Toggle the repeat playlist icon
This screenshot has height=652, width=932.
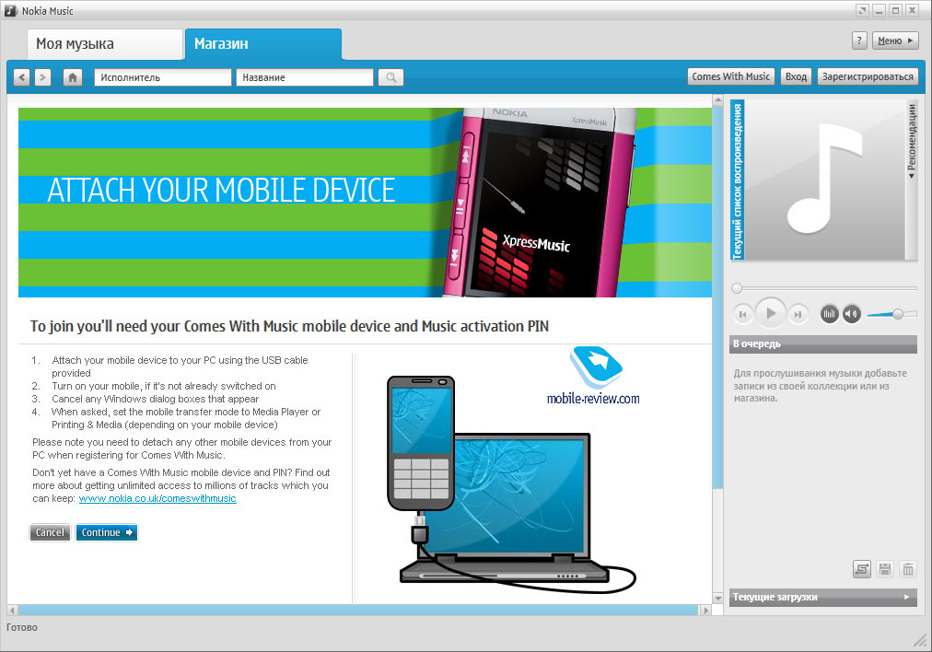pyautogui.click(x=862, y=570)
